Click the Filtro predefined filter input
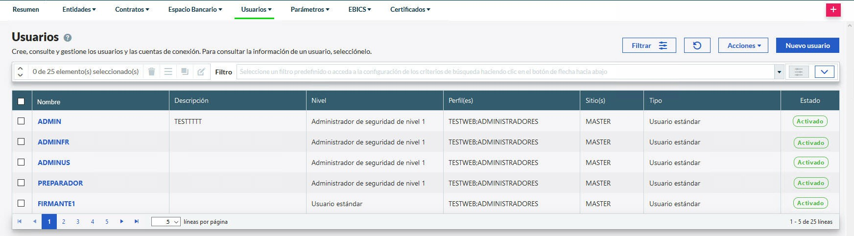Image resolution: width=854 pixels, height=236 pixels. [x=504, y=72]
